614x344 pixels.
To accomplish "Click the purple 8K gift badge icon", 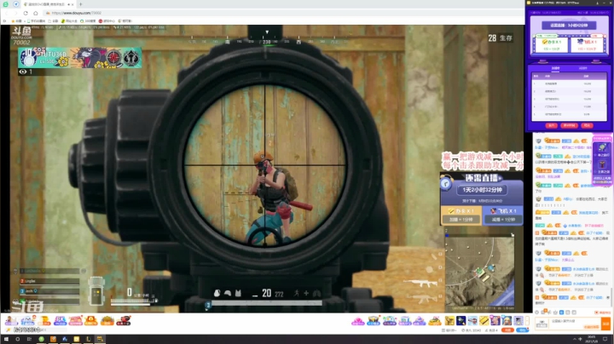I will [60, 320].
